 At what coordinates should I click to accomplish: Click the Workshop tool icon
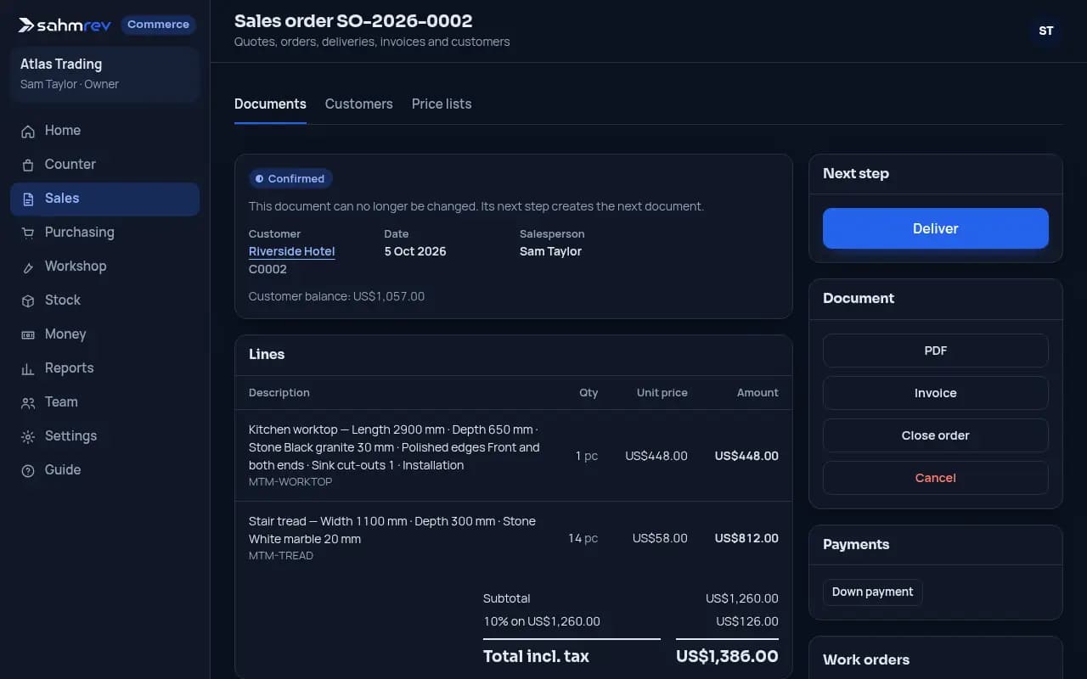28,267
